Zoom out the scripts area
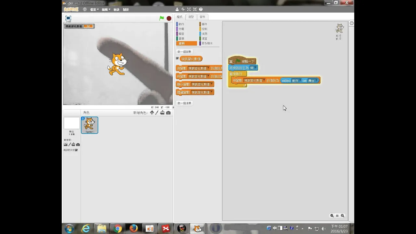The image size is (416, 234). pyautogui.click(x=332, y=215)
